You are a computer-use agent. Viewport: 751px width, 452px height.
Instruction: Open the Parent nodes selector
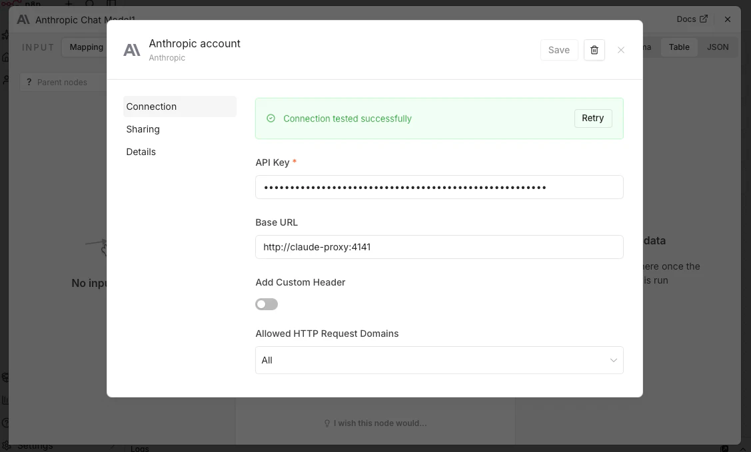[63, 83]
